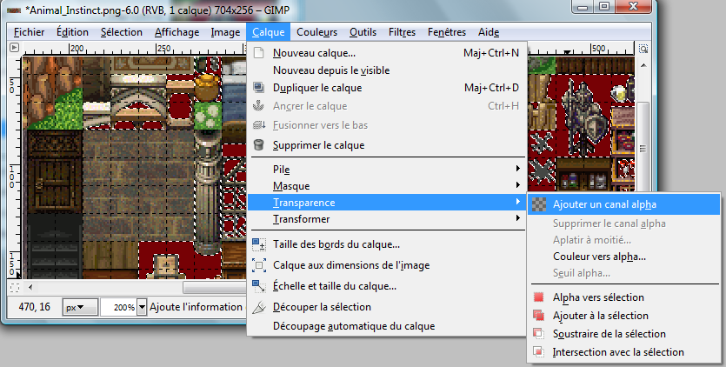Open the 200% zoom level dropdown

142,307
